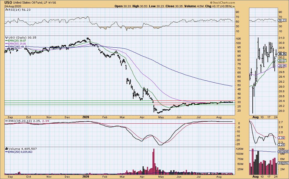Click the line icon beside RSI(14) label

6,10
